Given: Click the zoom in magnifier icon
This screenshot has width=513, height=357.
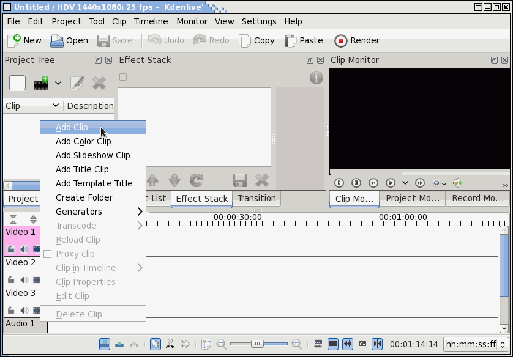Looking at the screenshot, I should (x=296, y=344).
